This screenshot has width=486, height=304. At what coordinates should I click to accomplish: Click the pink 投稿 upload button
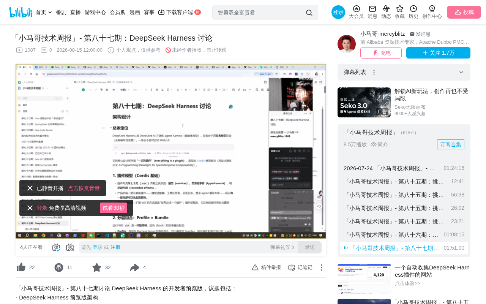pyautogui.click(x=464, y=12)
